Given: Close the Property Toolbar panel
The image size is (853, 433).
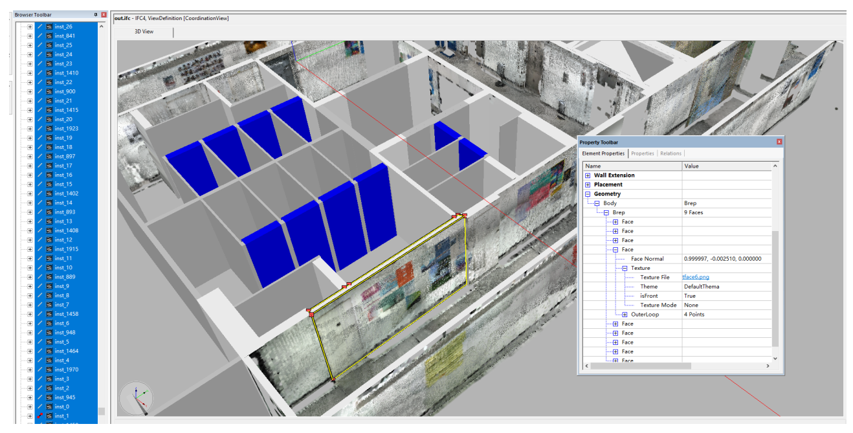Looking at the screenshot, I should (779, 142).
